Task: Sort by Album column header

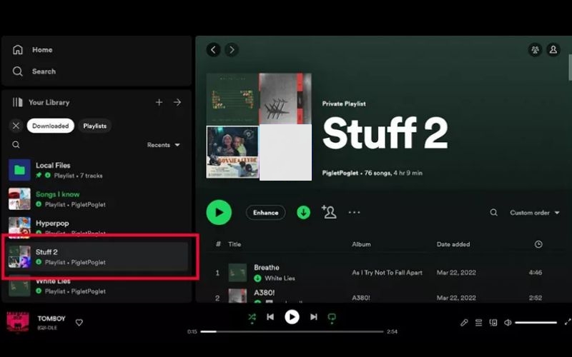Action: (x=361, y=244)
